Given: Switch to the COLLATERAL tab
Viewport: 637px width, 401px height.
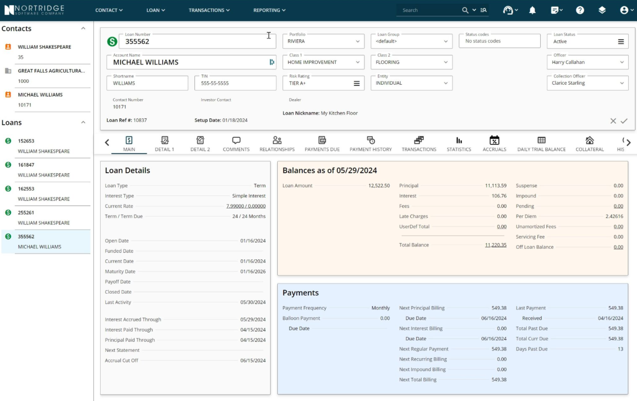Looking at the screenshot, I should pyautogui.click(x=589, y=142).
